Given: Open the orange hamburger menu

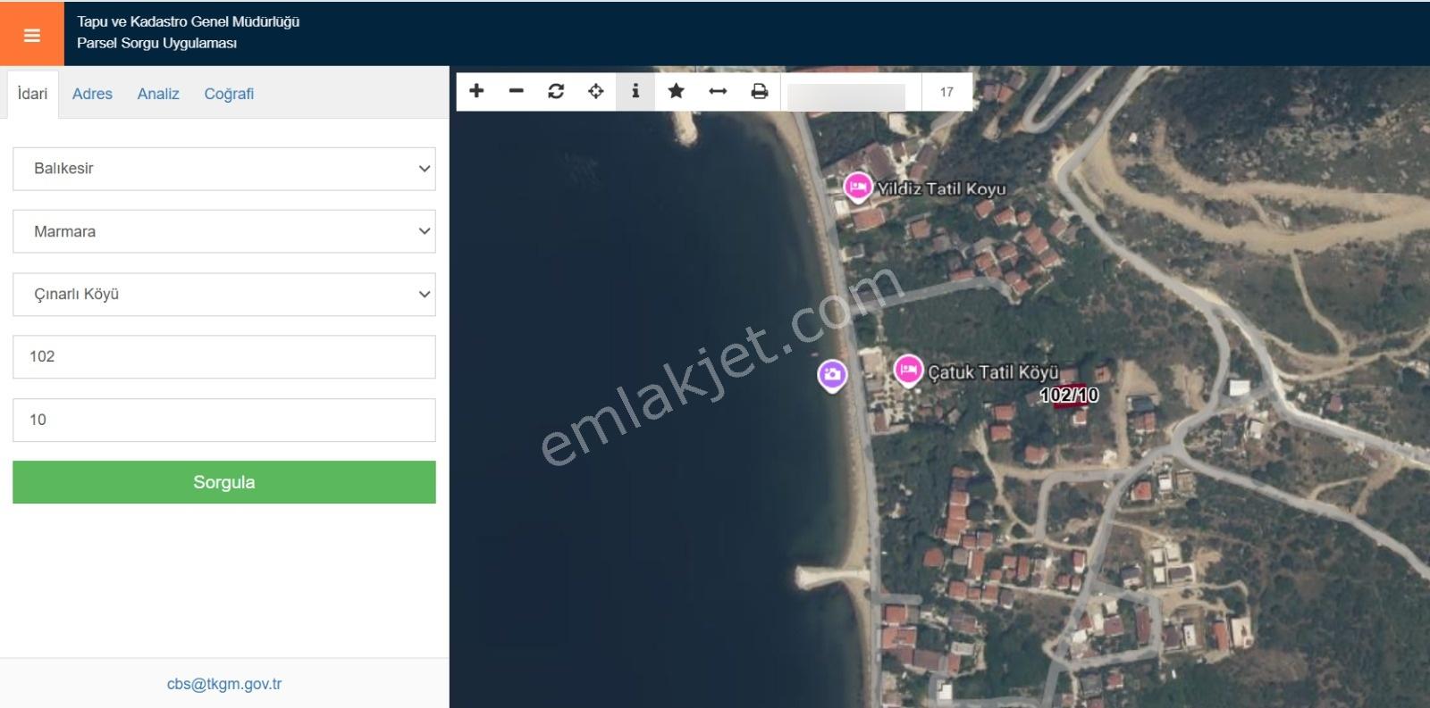Looking at the screenshot, I should click(32, 35).
